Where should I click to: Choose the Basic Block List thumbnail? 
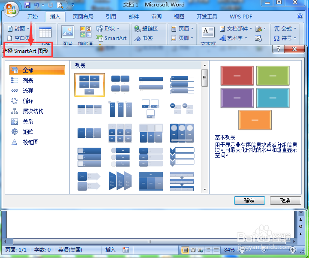(90, 85)
